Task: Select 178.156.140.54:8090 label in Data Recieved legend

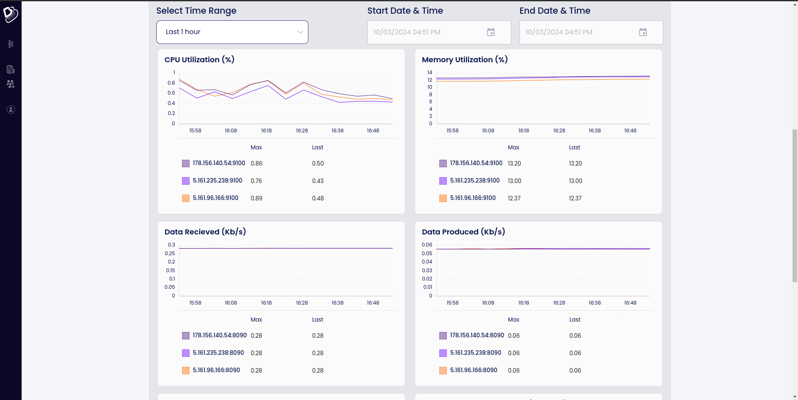Action: pos(220,335)
